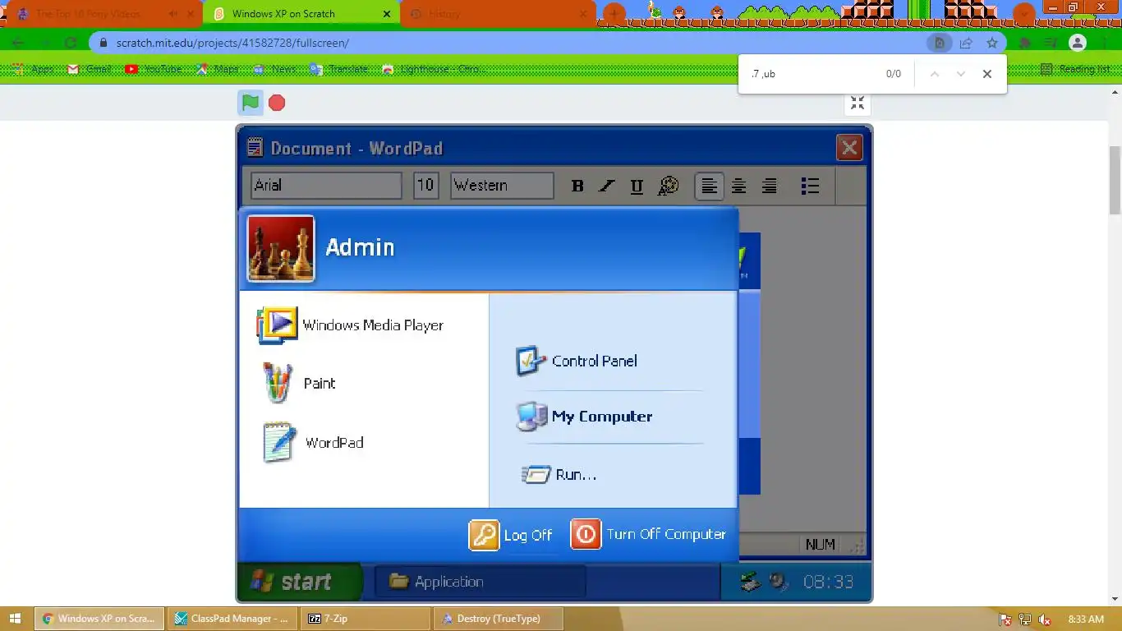Open the Arial font dropdown

tap(326, 186)
